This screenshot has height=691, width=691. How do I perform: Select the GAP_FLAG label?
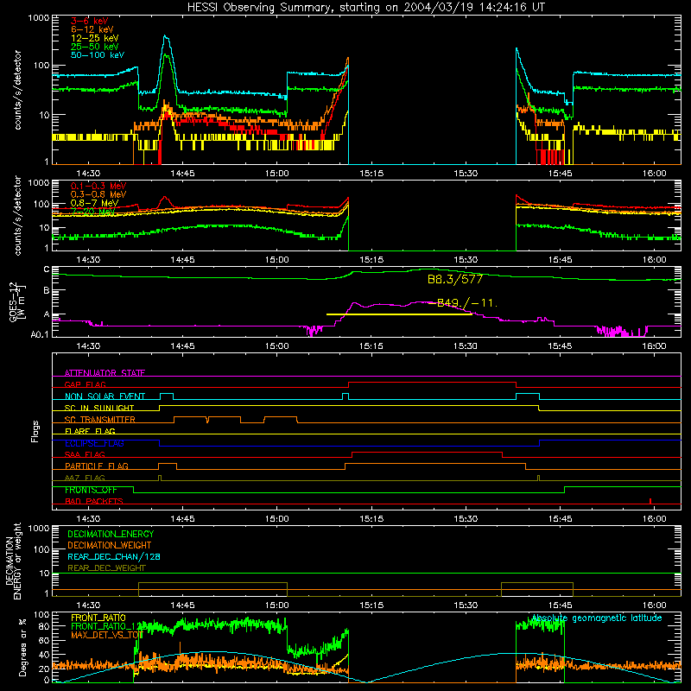(x=85, y=384)
